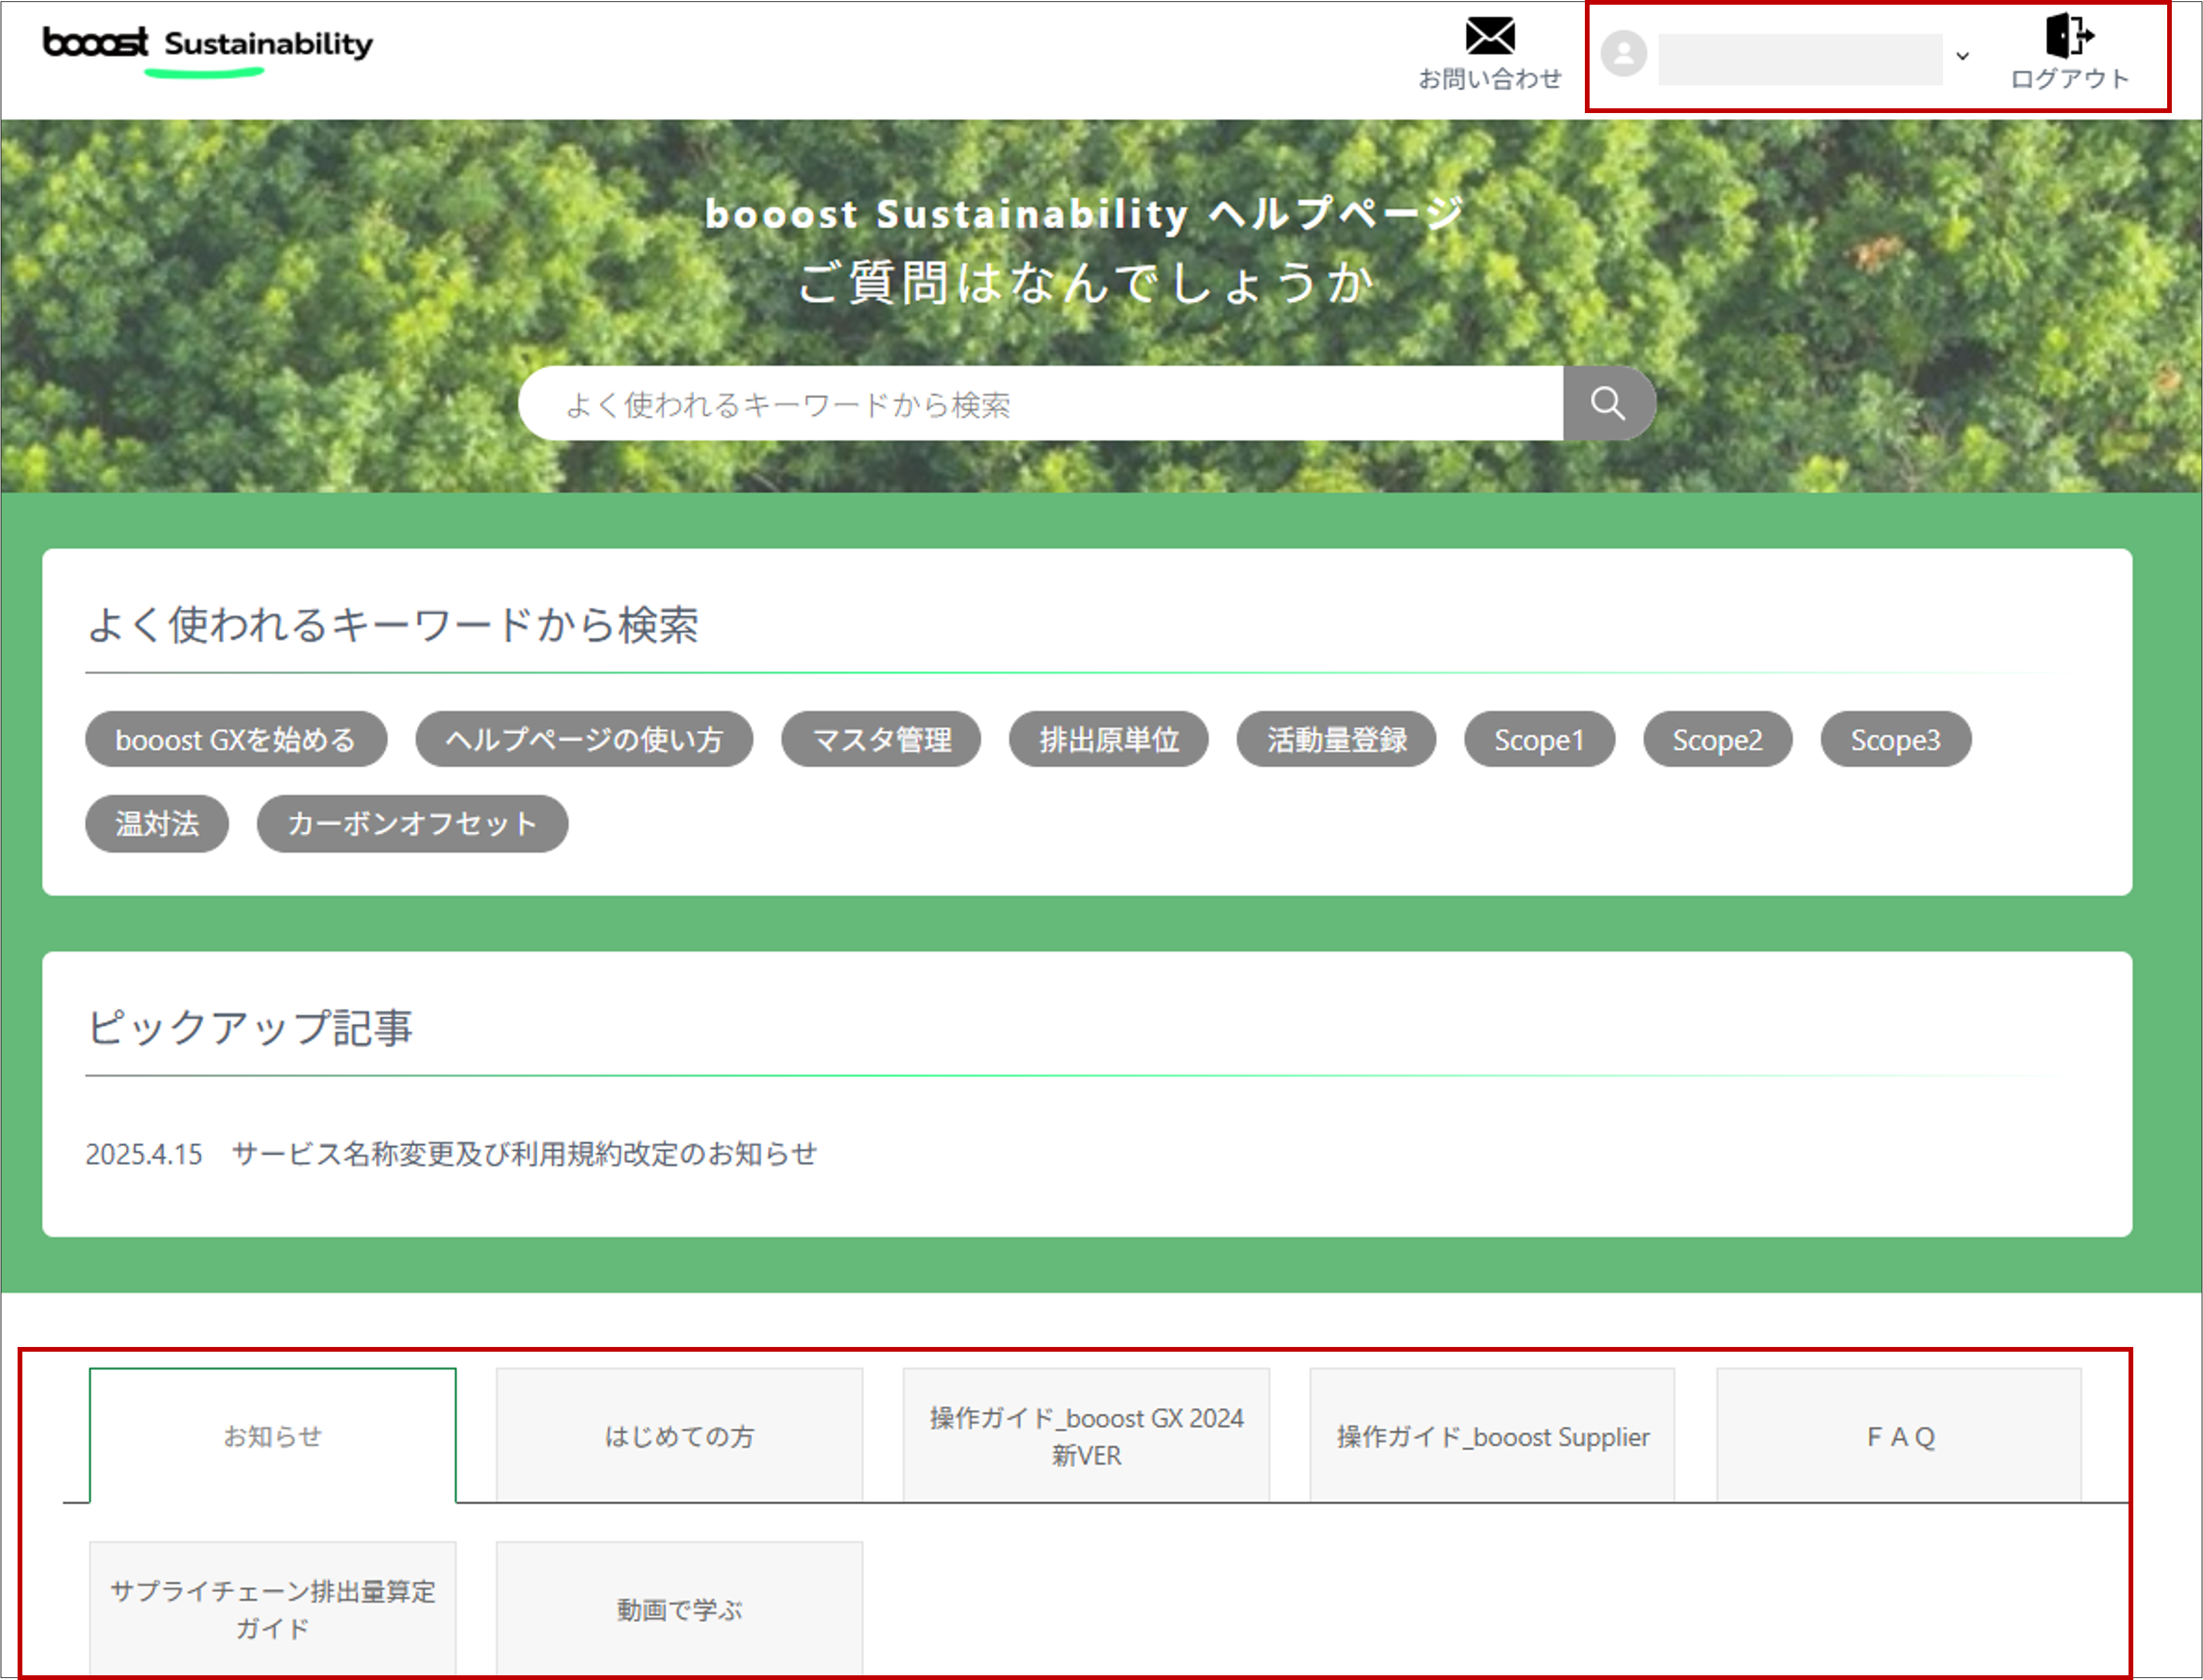This screenshot has height=1680, width=2203.
Task: Select keyword tag カーボンオフセット
Action: tap(412, 824)
